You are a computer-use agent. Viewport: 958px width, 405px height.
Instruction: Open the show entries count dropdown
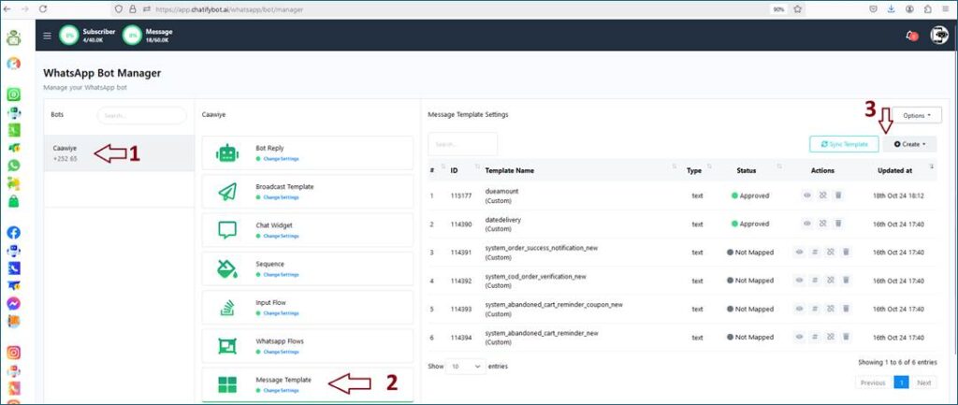coord(465,367)
